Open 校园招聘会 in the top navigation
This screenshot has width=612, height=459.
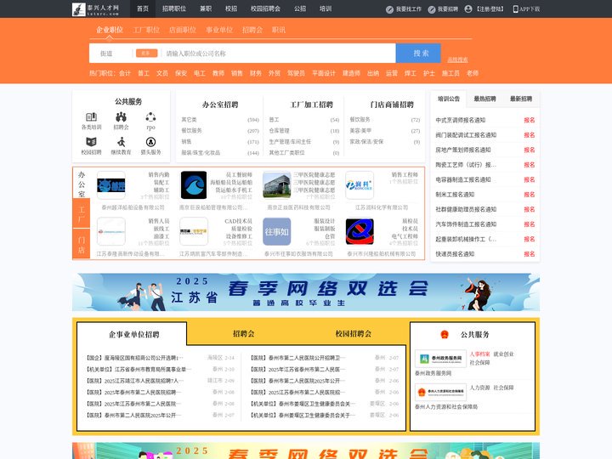(265, 8)
